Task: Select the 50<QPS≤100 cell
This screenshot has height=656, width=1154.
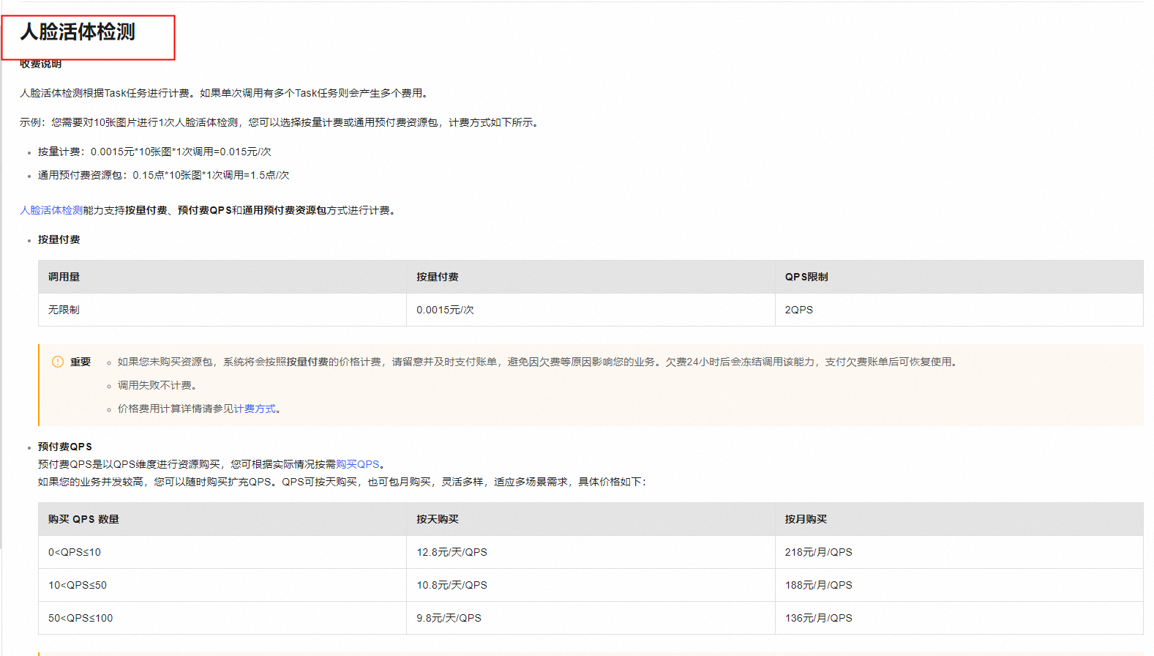Action: tap(222, 618)
